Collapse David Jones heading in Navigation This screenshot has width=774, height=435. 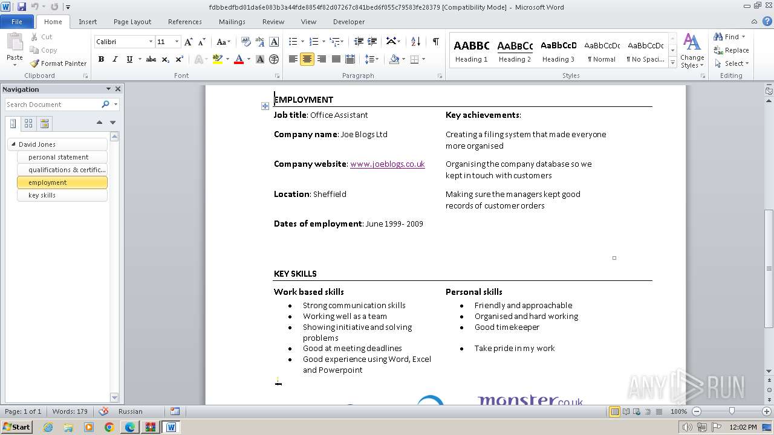(13, 144)
